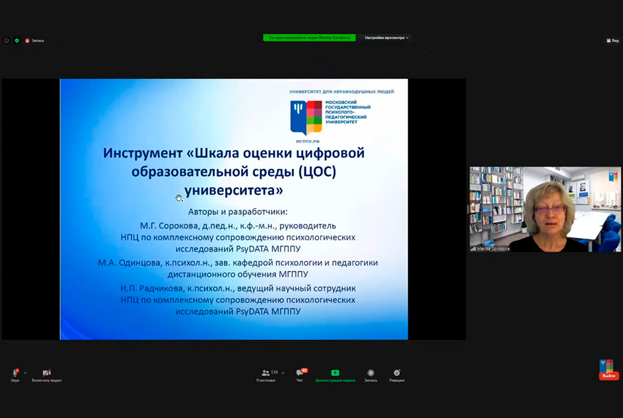Click the red "Выйти" leave button
This screenshot has height=418, width=623.
point(608,375)
